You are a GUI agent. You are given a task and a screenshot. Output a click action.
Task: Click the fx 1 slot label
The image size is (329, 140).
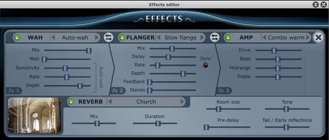coord(14,91)
